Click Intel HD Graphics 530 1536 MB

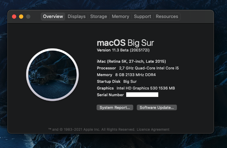[146, 88]
